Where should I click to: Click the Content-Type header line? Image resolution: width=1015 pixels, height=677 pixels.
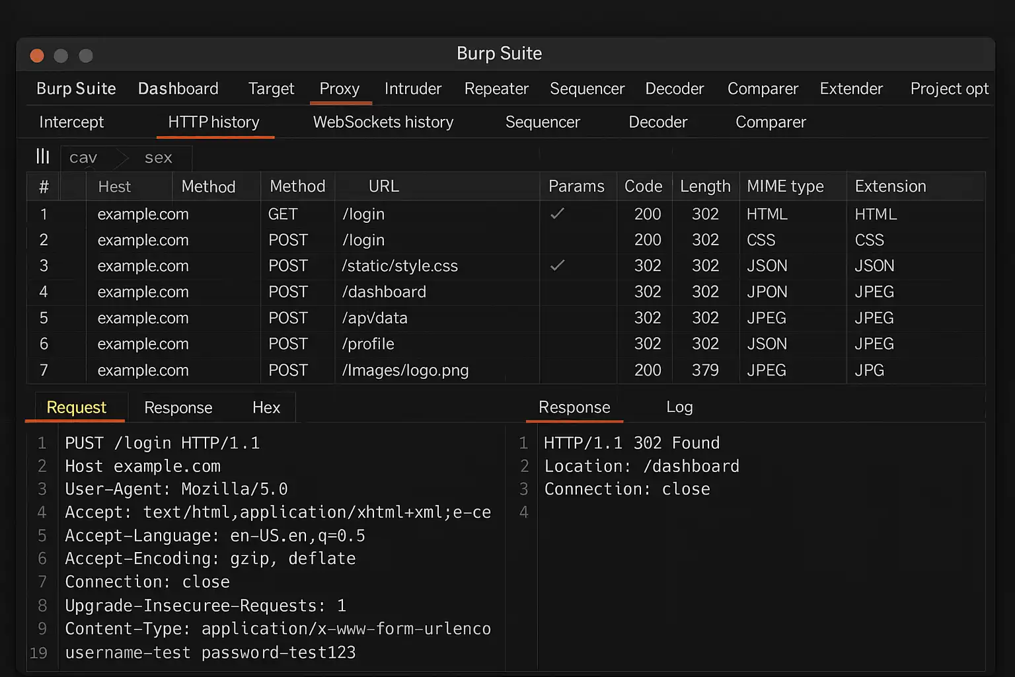278,629
